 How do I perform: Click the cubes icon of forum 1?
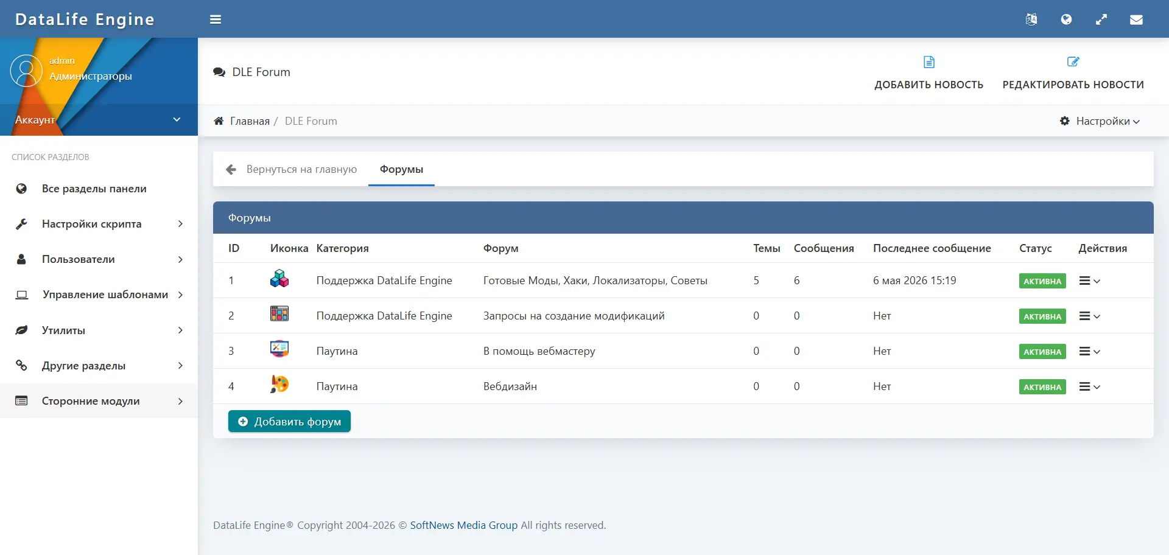pos(279,279)
